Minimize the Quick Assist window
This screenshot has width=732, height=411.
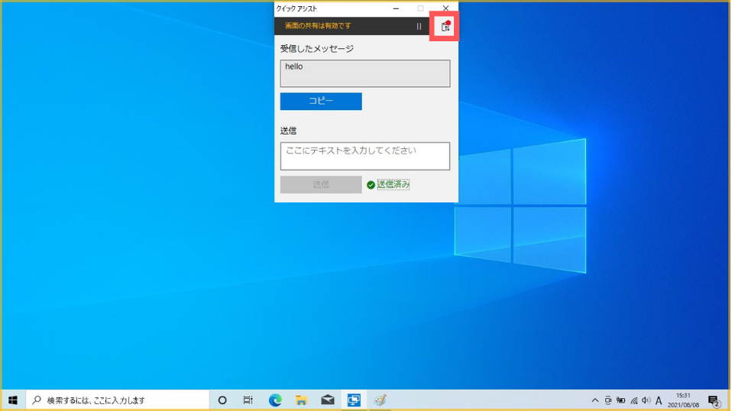(396, 8)
